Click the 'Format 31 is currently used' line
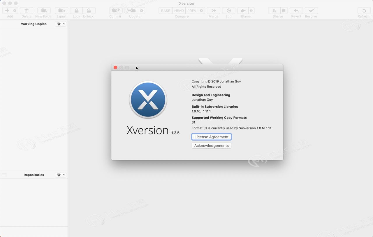373x237 pixels. [231, 128]
